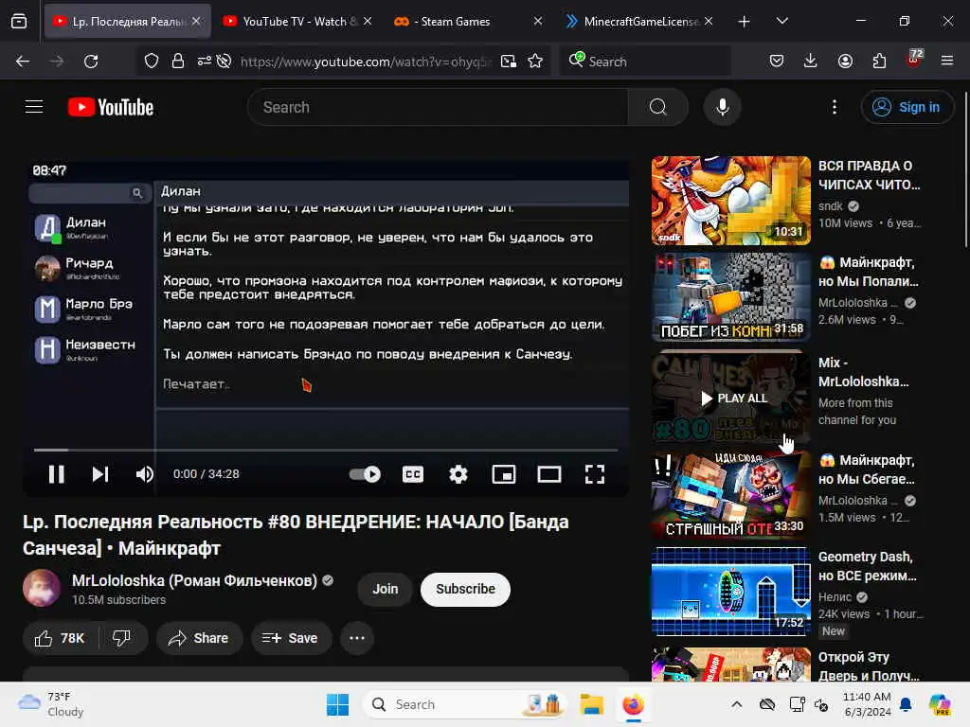970x727 pixels.
Task: Open Firefox View icon in tab bar
Action: pos(19,21)
